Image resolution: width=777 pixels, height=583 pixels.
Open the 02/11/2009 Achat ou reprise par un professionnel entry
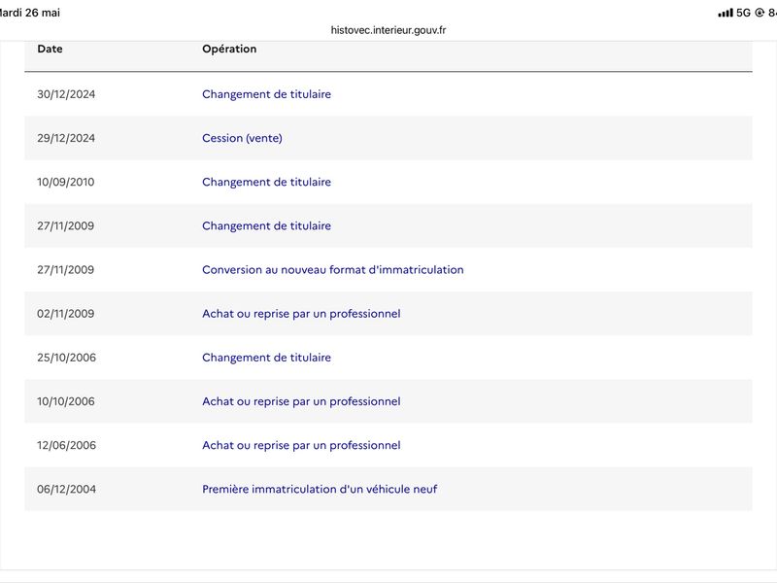(301, 314)
